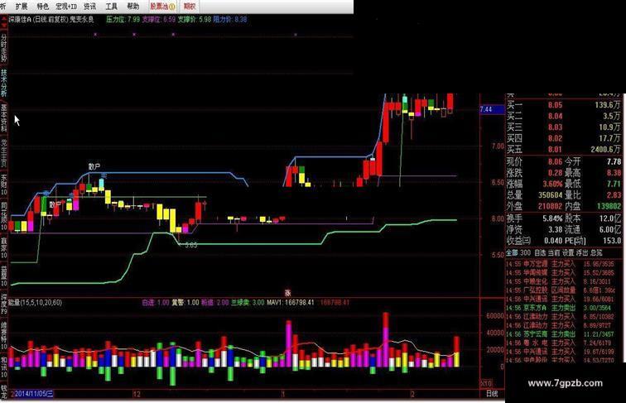Viewport: 626px width, 403px height.
Task: Select the 东财10 sidebar tab
Action: 3,185
